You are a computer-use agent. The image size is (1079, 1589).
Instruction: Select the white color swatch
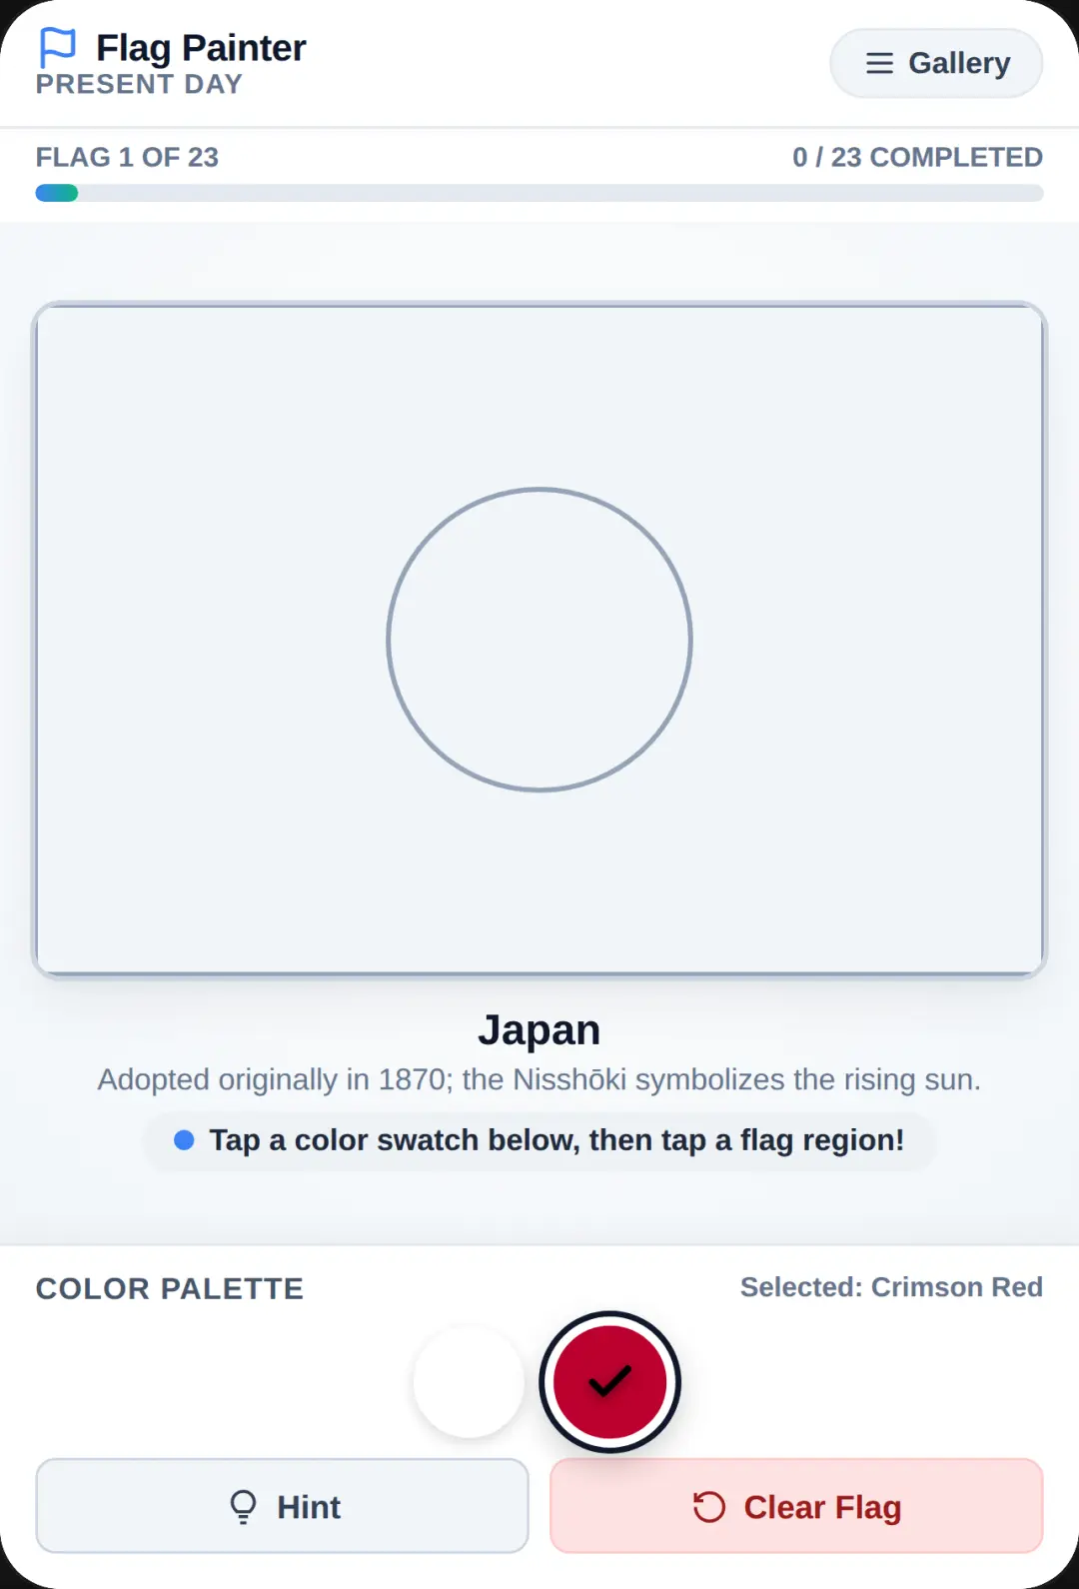coord(469,1382)
